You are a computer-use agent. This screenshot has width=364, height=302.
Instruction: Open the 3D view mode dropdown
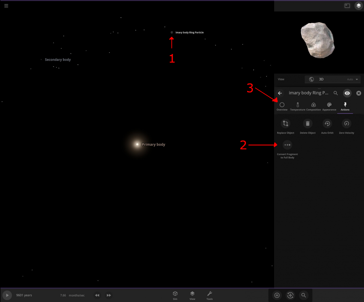click(332, 79)
